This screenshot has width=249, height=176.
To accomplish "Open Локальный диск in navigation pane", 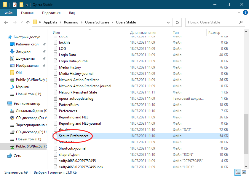I will (x=31, y=111).
